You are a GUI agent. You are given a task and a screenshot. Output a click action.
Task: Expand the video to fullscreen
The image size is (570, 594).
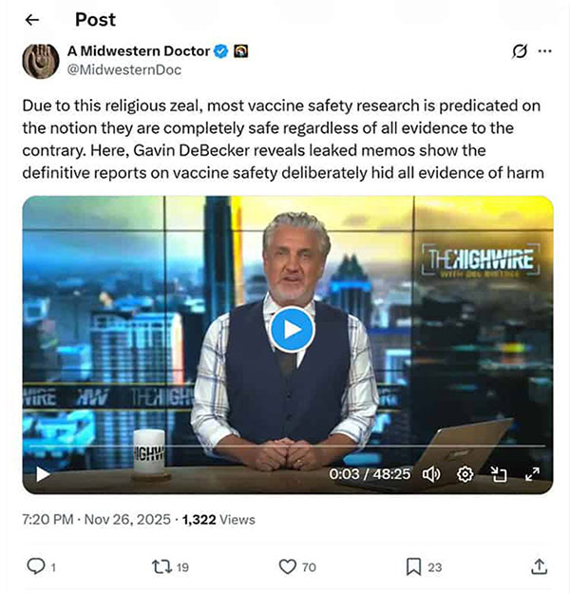point(533,474)
